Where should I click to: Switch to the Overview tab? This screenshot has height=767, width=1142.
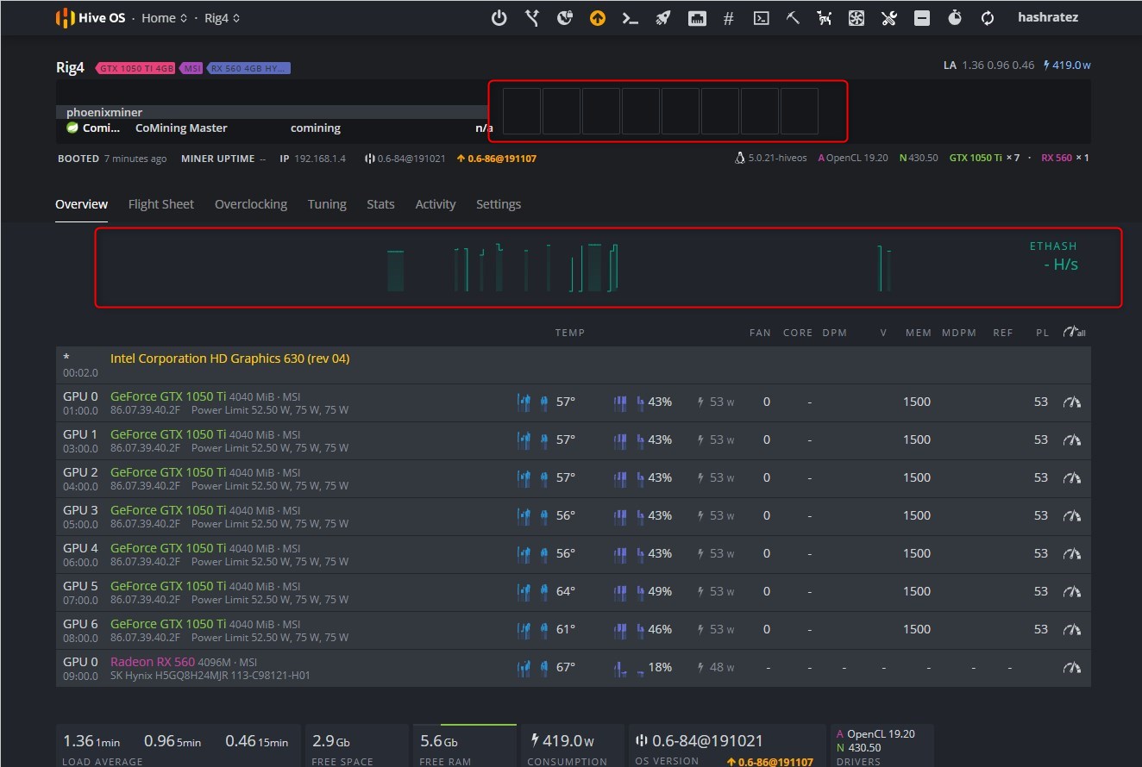pyautogui.click(x=81, y=204)
